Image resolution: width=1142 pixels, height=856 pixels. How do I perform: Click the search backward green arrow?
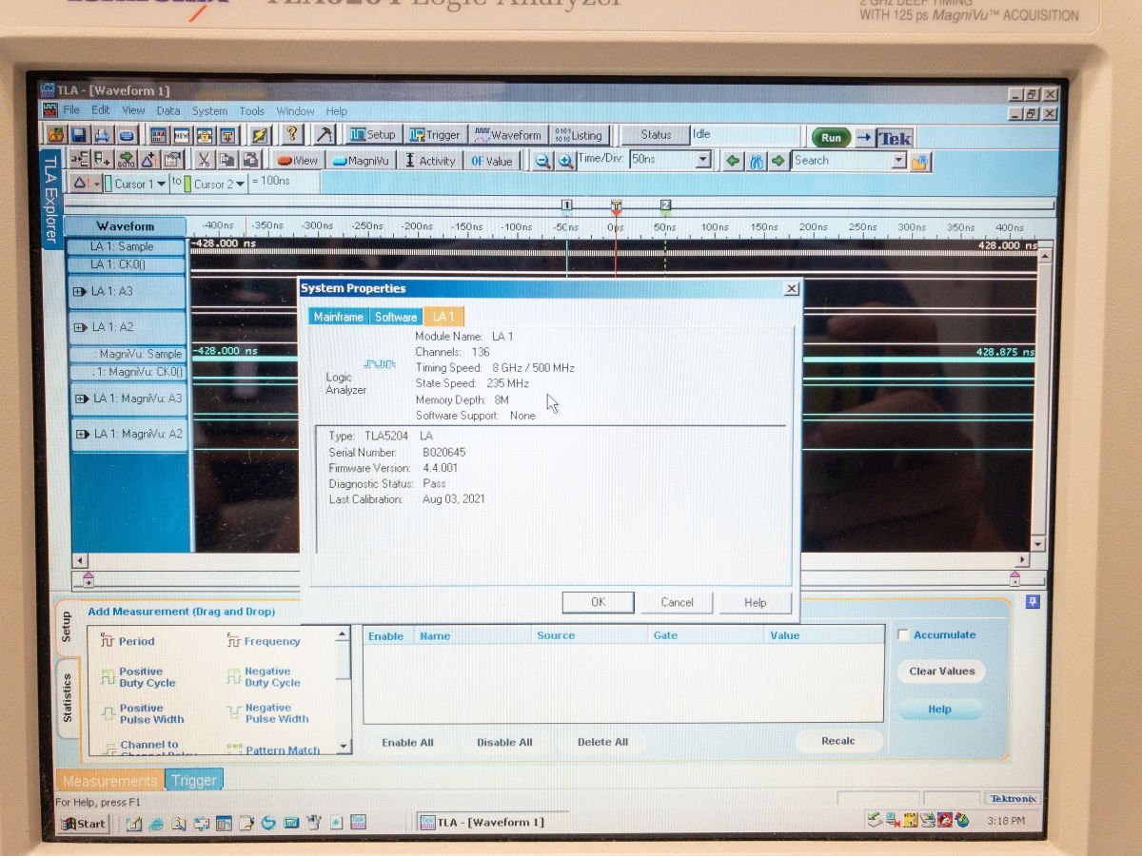click(733, 161)
